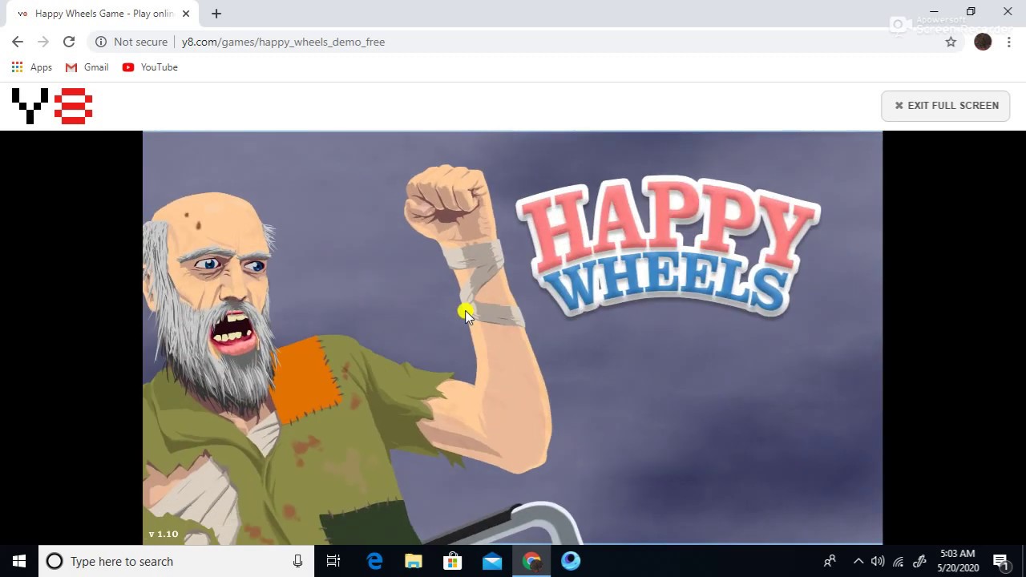
Task: Close the Happy Wheels Game tab
Action: [x=185, y=14]
